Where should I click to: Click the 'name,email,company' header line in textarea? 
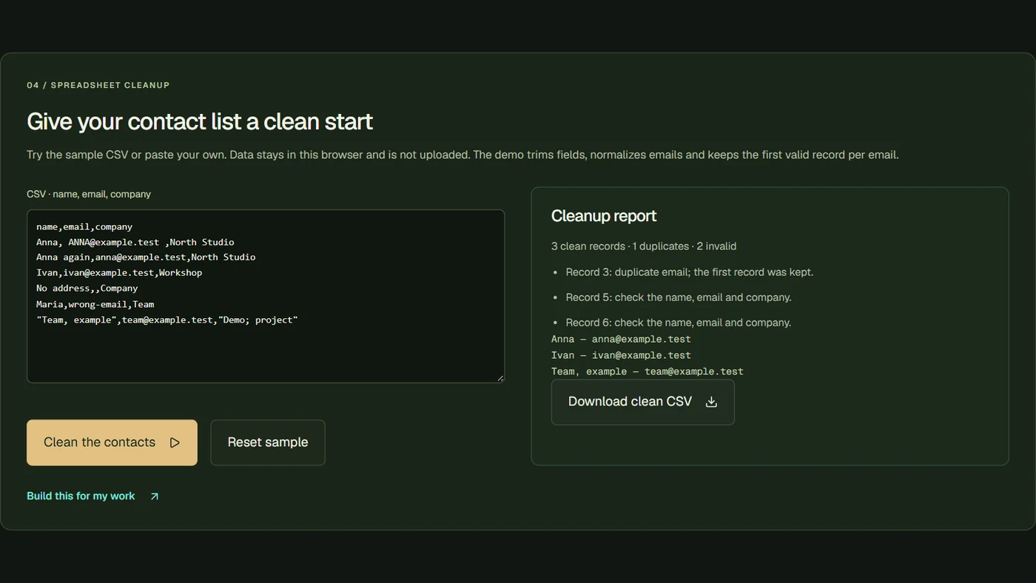pyautogui.click(x=84, y=227)
